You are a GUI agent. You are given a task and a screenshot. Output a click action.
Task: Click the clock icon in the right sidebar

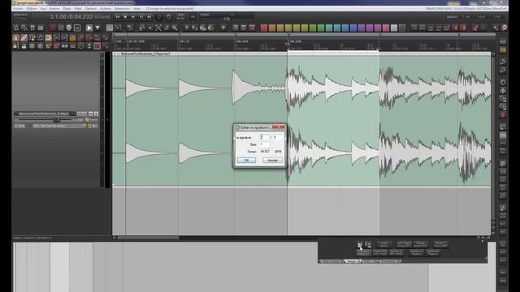click(503, 82)
